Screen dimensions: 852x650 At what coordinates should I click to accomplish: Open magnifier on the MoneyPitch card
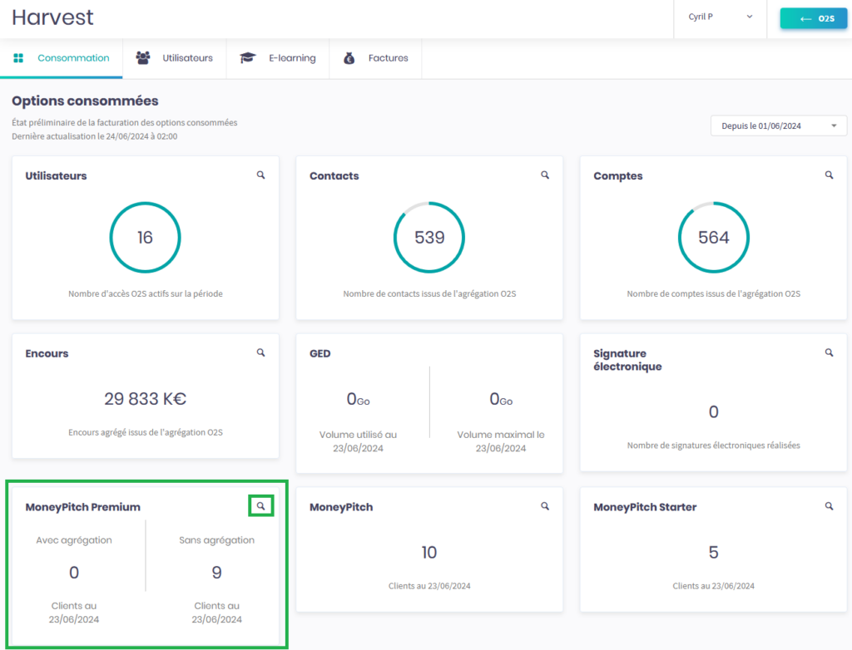tap(545, 505)
